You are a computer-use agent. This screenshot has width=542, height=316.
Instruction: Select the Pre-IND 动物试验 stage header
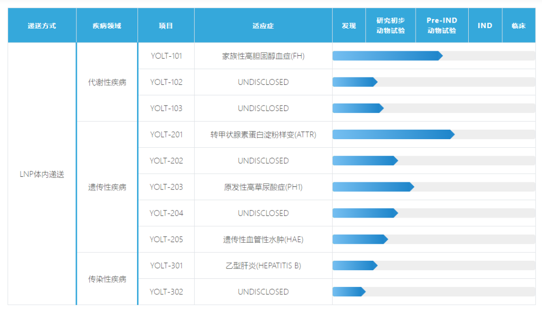[442, 26]
